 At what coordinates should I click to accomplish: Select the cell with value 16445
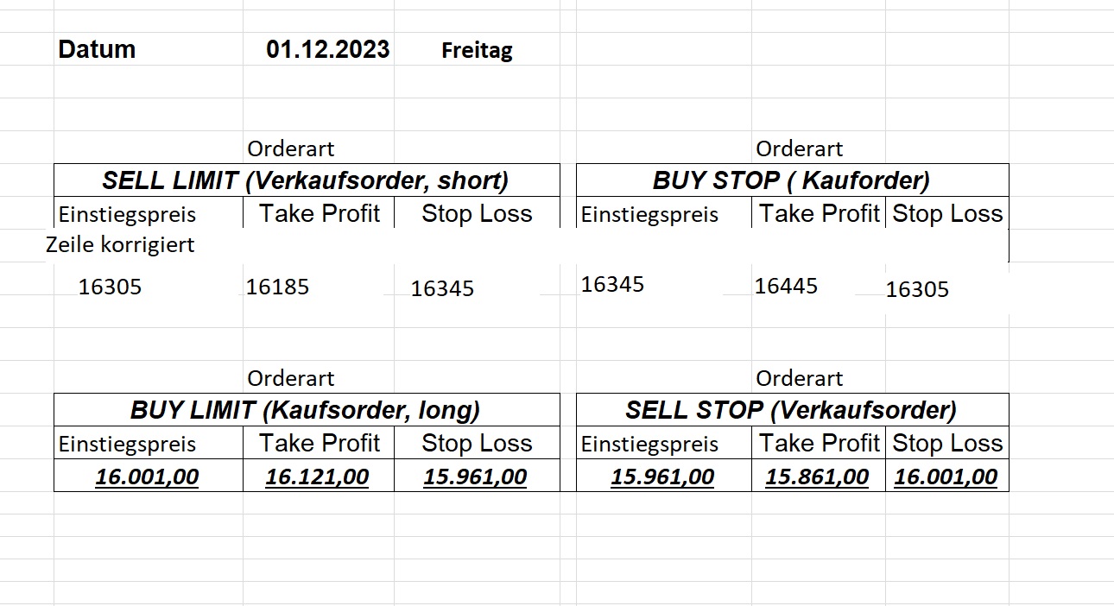[x=786, y=286]
